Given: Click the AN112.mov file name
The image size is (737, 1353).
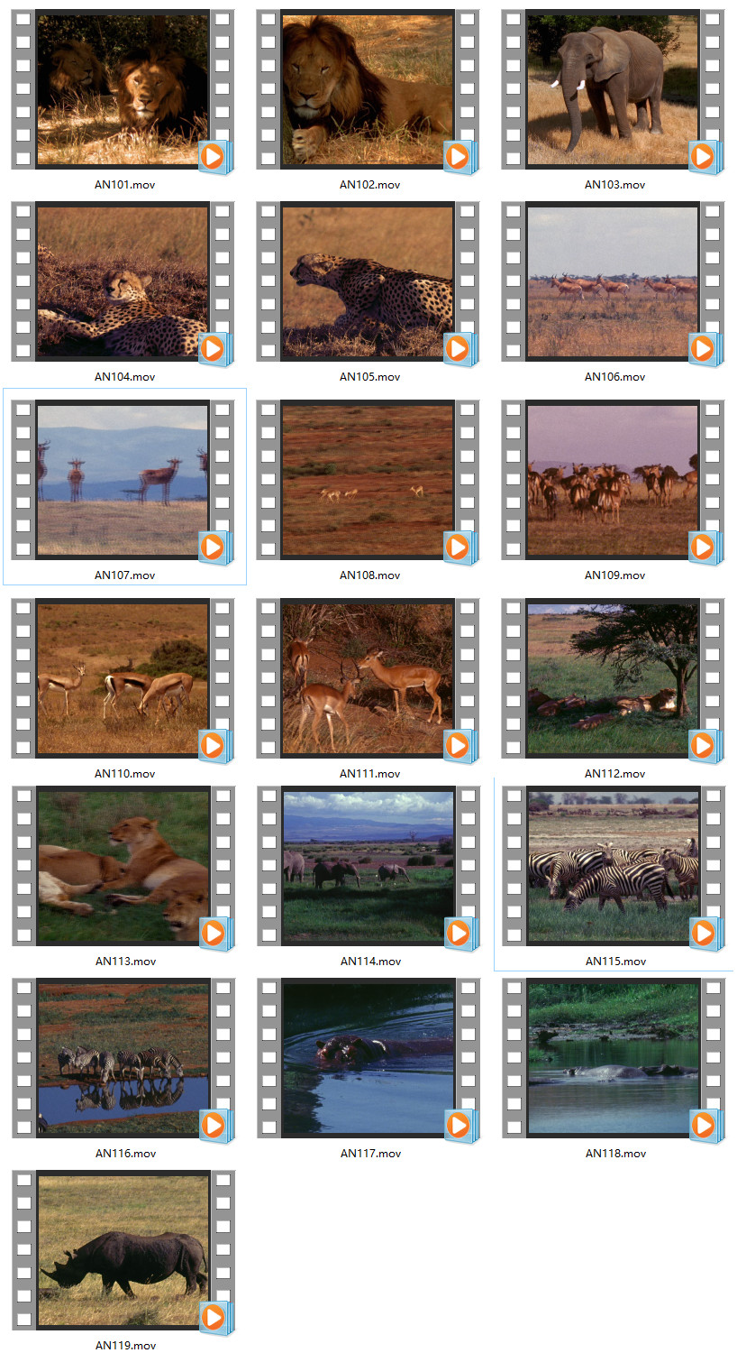Looking at the screenshot, I should pyautogui.click(x=615, y=774).
